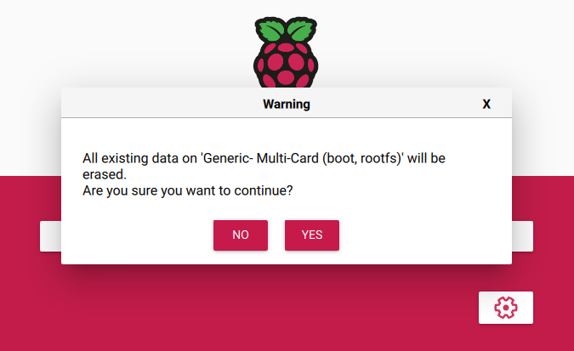
Task: Confirm erasing by clicking YES
Action: 312,235
